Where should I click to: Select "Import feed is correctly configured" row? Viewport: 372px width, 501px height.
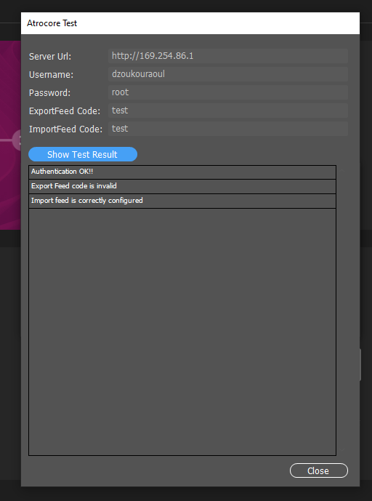[x=182, y=201]
